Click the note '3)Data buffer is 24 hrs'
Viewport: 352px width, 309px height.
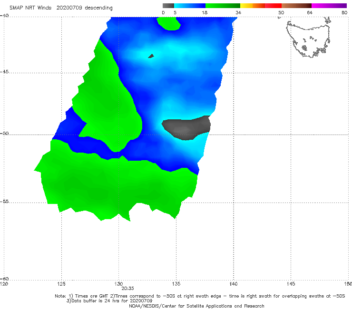click(109, 301)
